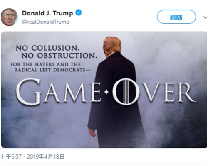Click the figure's hand in the image
Viewport: 208px width, 166px height.
92,132
